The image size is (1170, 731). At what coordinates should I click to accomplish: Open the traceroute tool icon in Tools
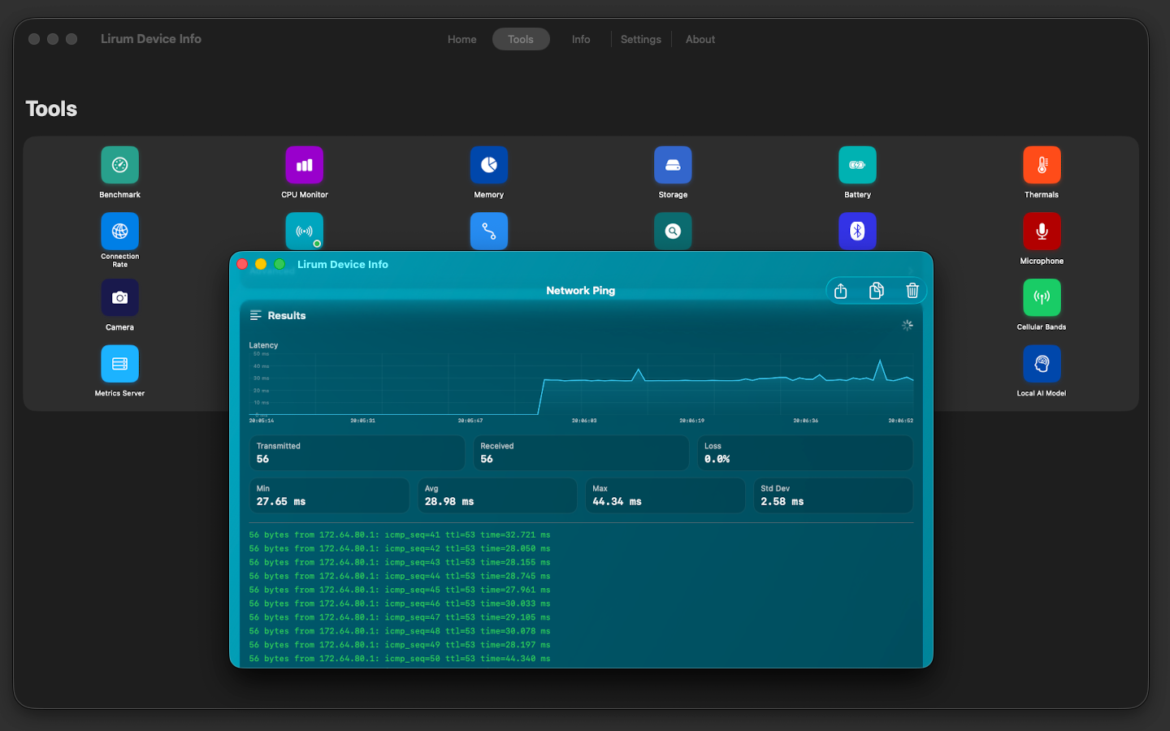488,231
